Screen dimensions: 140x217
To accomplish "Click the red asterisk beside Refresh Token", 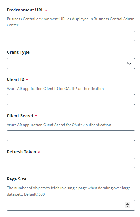I will [x=39, y=152].
